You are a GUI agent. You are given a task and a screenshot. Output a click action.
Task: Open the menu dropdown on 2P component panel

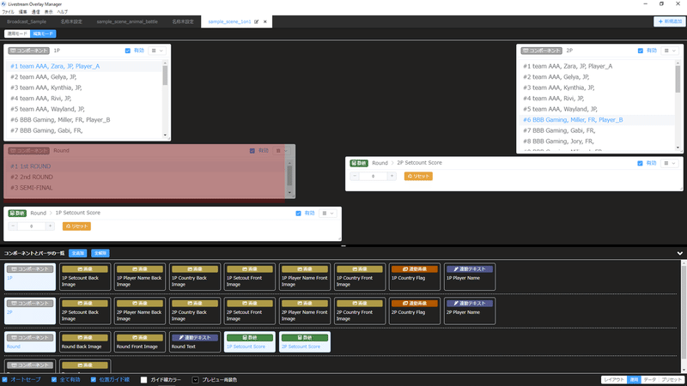[x=670, y=51]
